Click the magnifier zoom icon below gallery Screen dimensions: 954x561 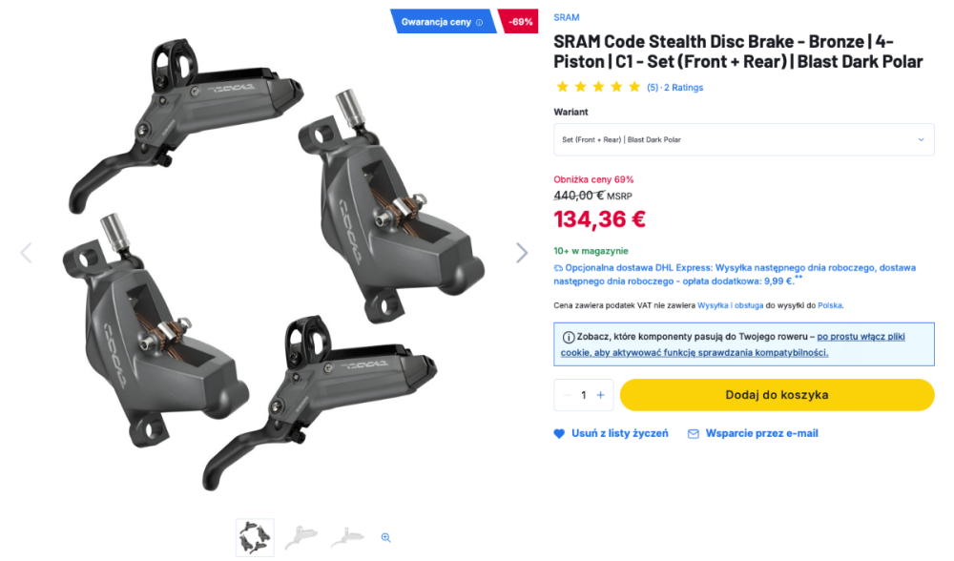[x=385, y=537]
